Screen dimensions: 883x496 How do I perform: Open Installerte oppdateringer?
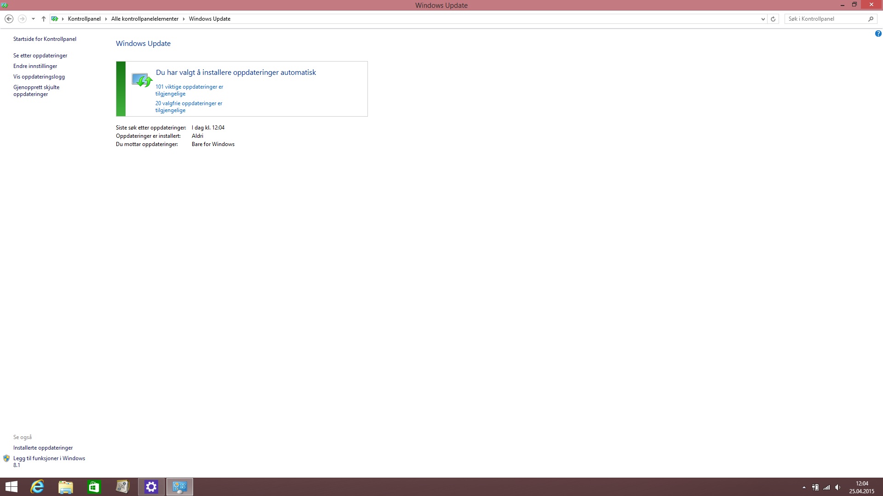[43, 448]
